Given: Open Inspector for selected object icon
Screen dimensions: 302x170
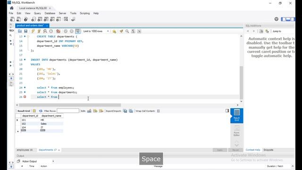Looking at the screenshot, I should [x=26, y=19].
